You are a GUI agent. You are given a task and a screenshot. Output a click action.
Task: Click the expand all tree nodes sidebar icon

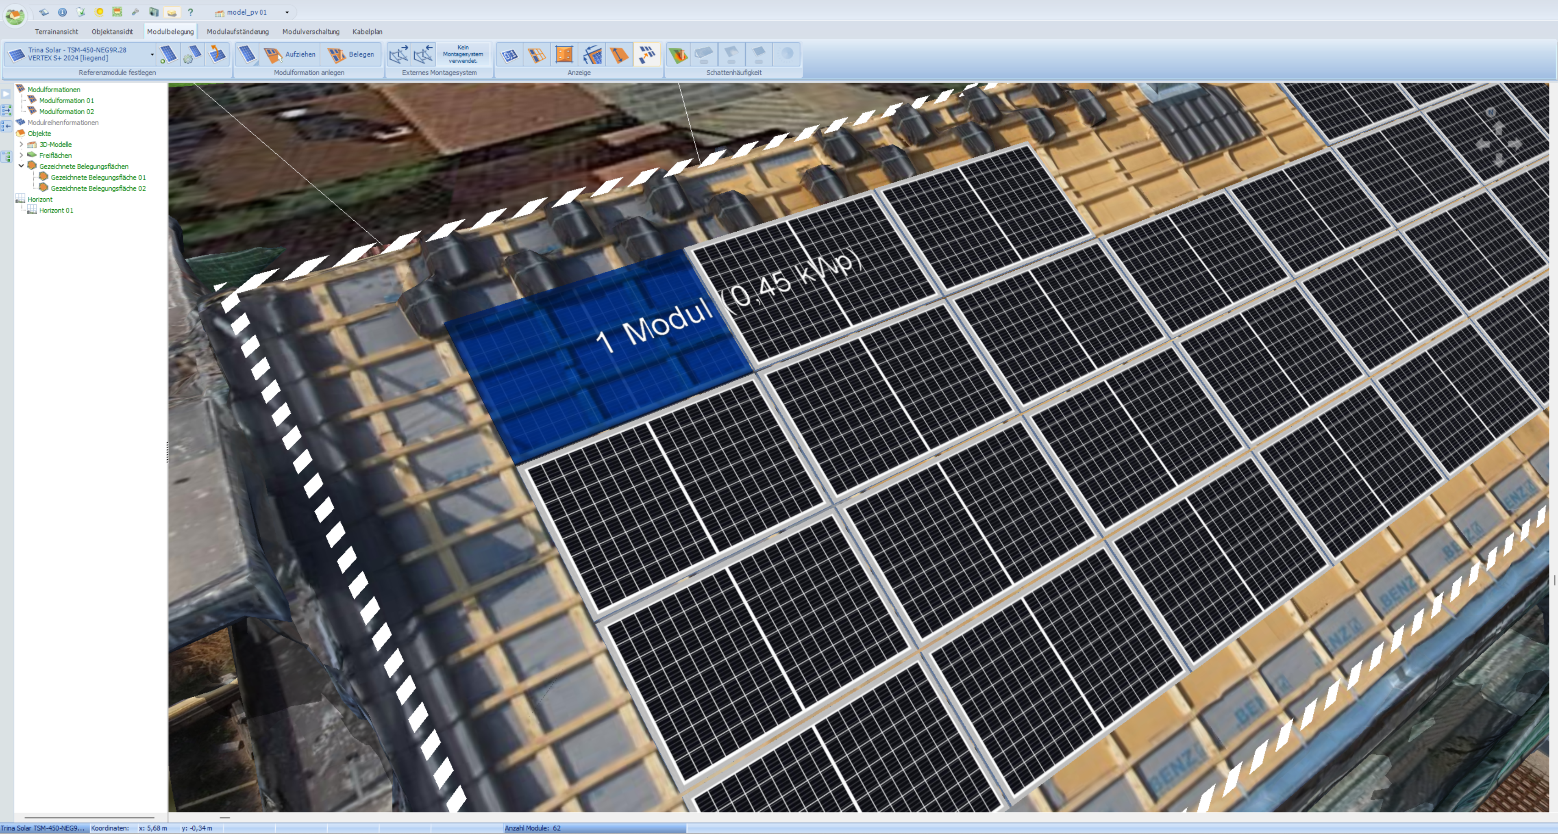point(7,110)
